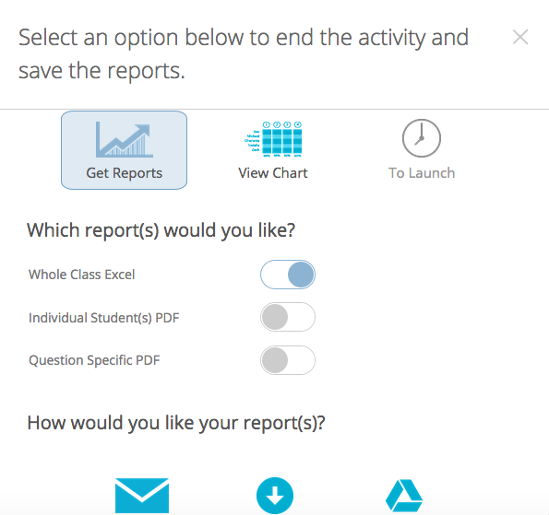Turn on the Question Specific PDF toggle
The height and width of the screenshot is (515, 549).
coord(288,360)
